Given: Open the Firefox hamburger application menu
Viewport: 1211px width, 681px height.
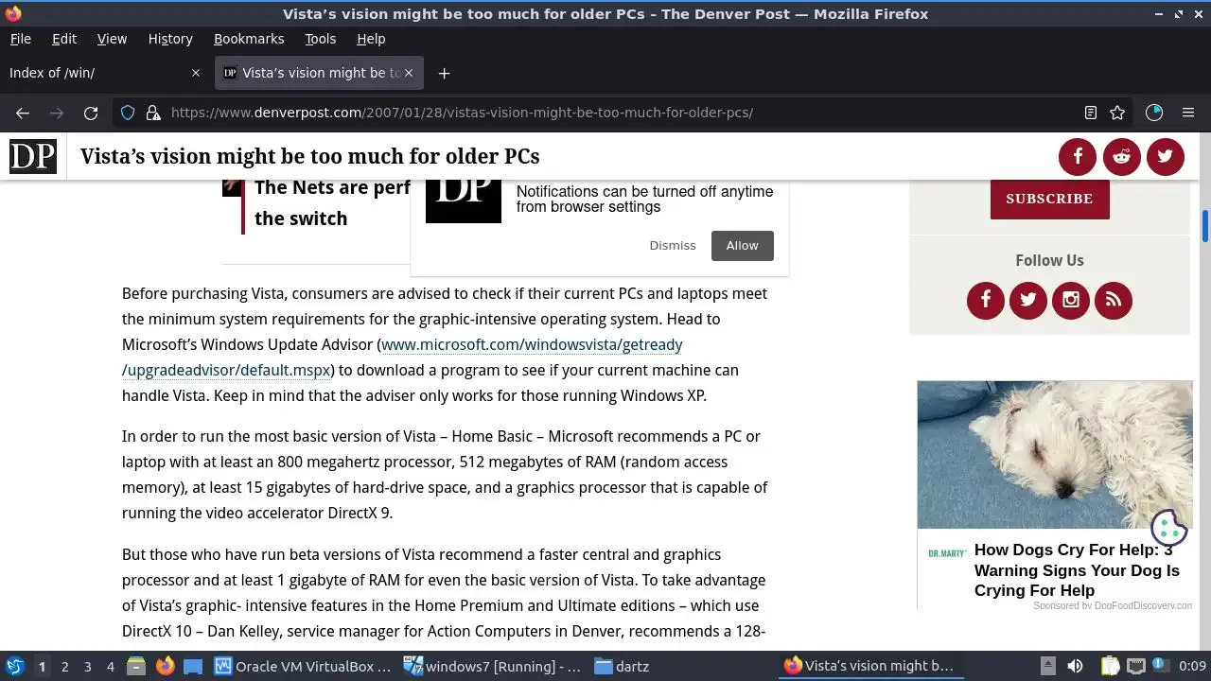Looking at the screenshot, I should [x=1188, y=113].
